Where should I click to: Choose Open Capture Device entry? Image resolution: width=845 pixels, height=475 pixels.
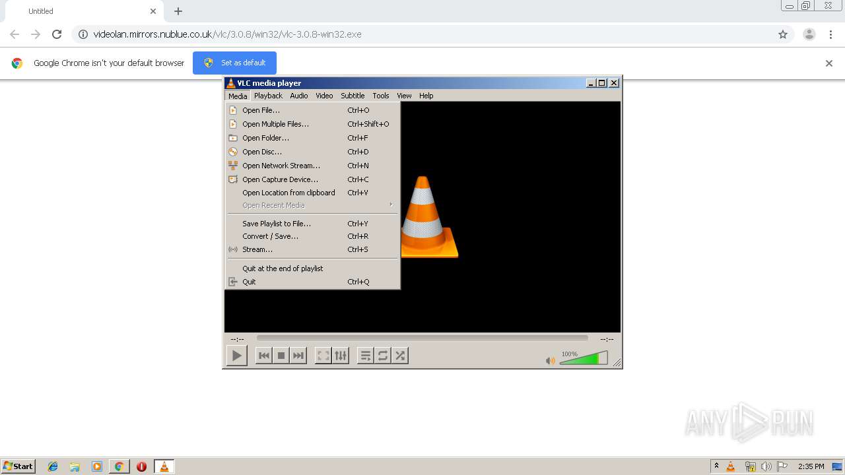[x=312, y=179]
